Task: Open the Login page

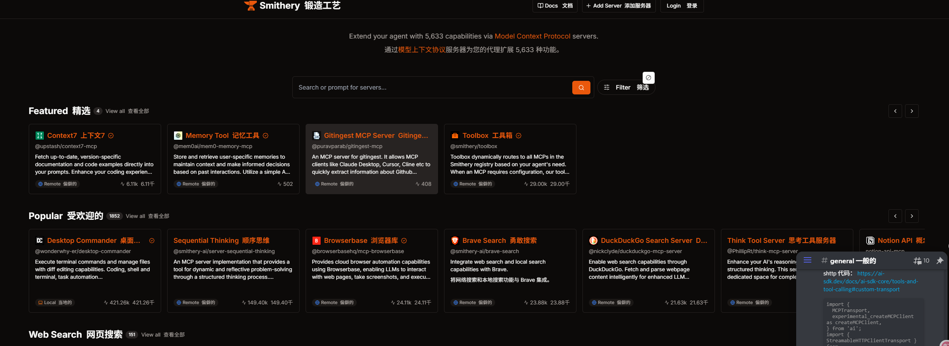Action: [682, 6]
